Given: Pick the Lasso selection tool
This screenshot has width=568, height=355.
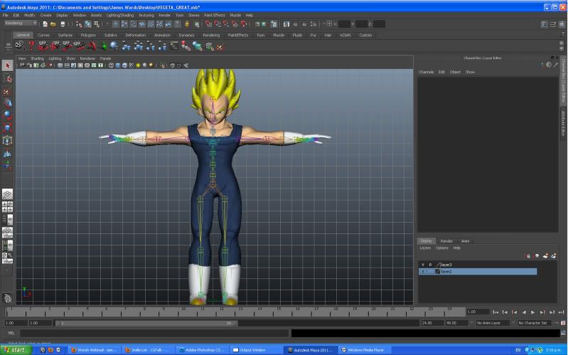Looking at the screenshot, I should (x=7, y=79).
